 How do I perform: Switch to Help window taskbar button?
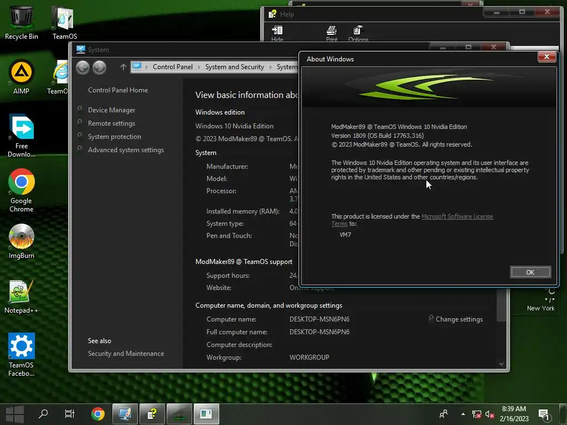point(152,414)
